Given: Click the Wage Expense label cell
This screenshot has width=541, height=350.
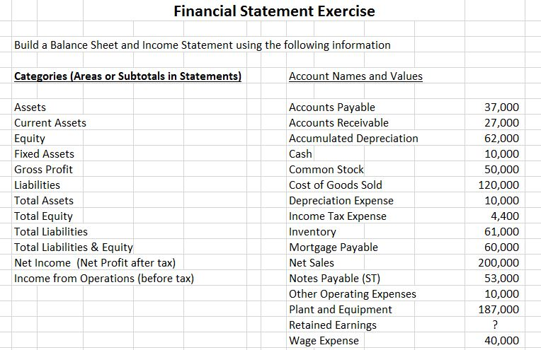Looking at the screenshot, I should [324, 341].
